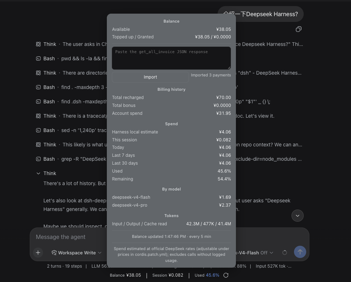Image resolution: width=351 pixels, height=282 pixels.
Task: Click the 'Input / Output / Cache read' label
Action: pyautogui.click(x=139, y=224)
